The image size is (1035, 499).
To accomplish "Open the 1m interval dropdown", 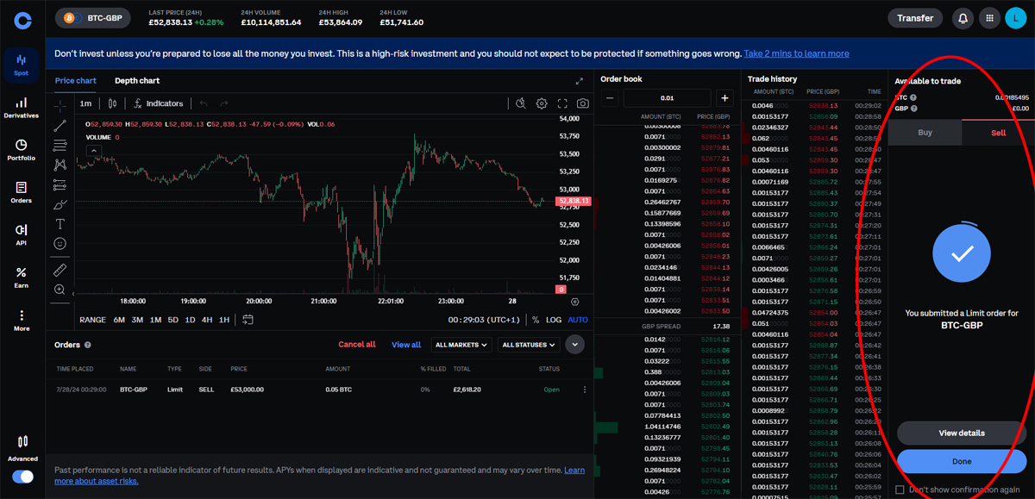I will point(85,103).
